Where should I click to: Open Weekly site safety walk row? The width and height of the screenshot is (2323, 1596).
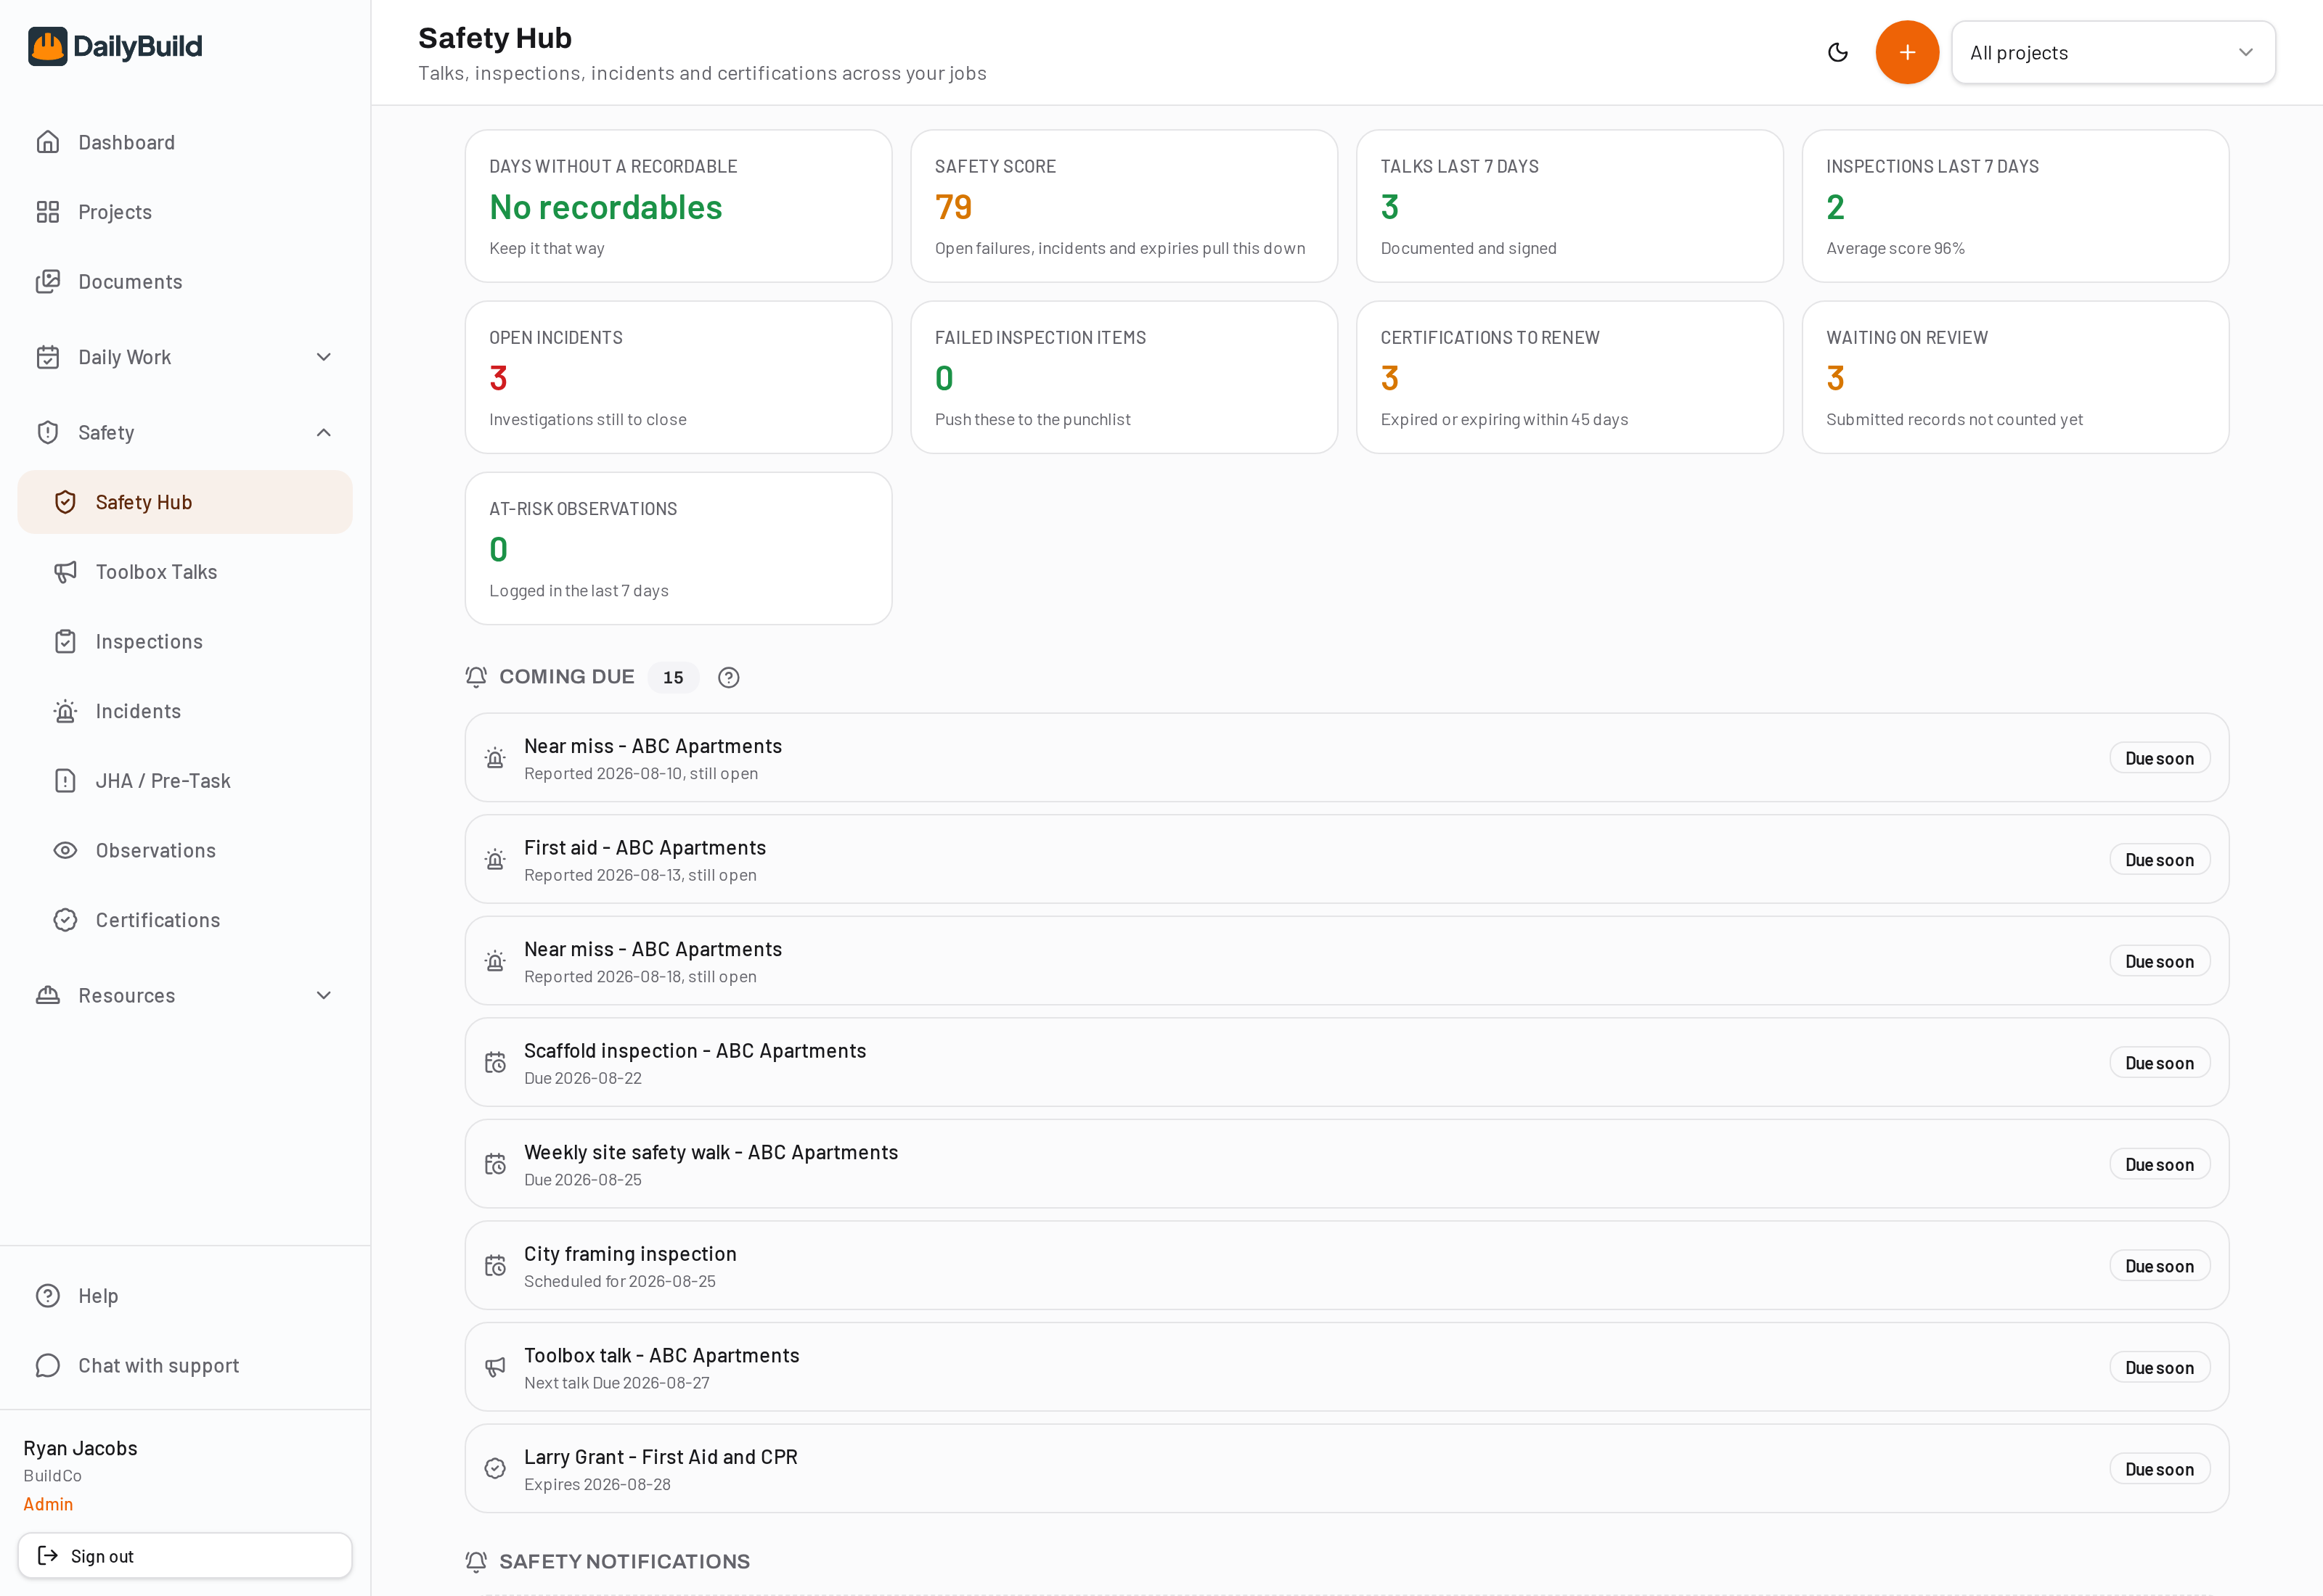[1347, 1164]
